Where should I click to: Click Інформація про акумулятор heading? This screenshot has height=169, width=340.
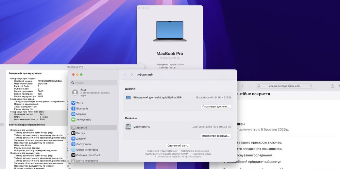coord(26,73)
